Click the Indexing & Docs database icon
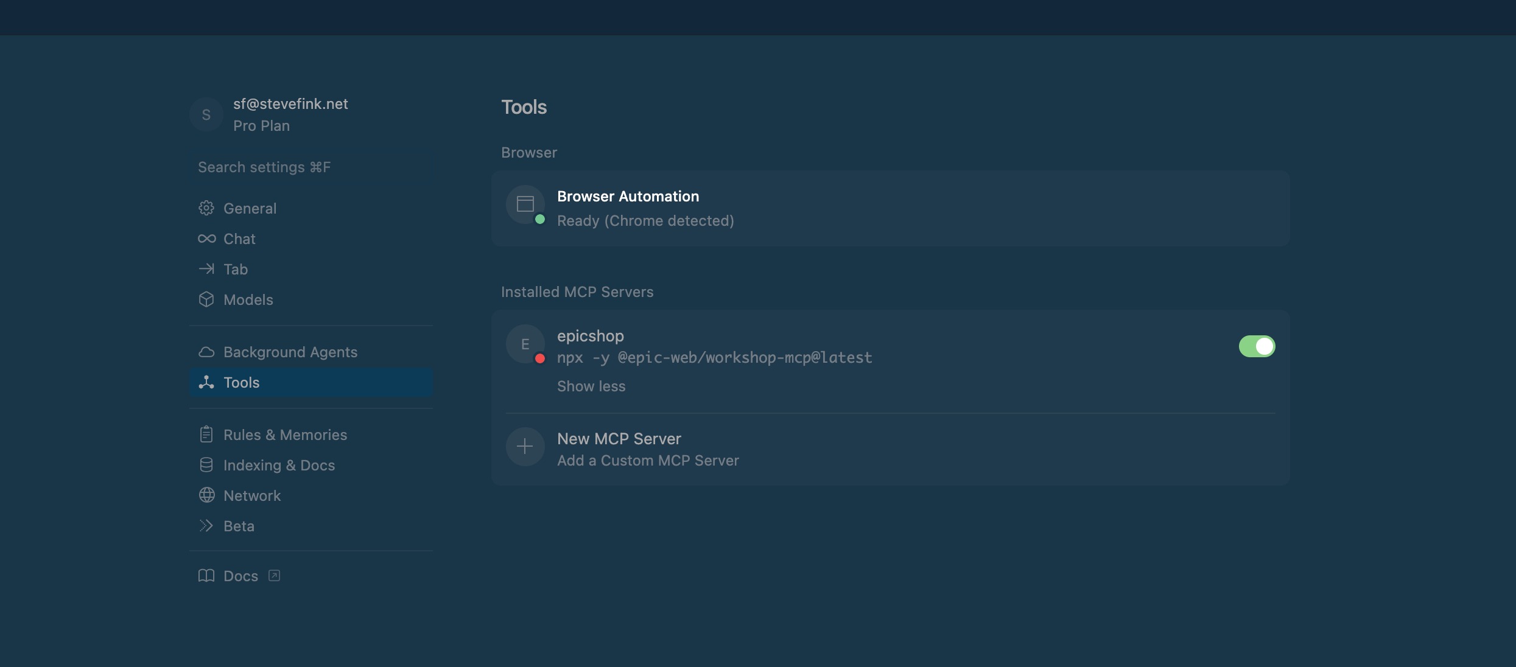Image resolution: width=1516 pixels, height=667 pixels. coord(206,465)
